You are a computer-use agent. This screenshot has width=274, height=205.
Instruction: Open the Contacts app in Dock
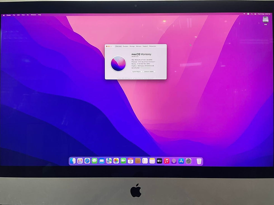point(138,161)
